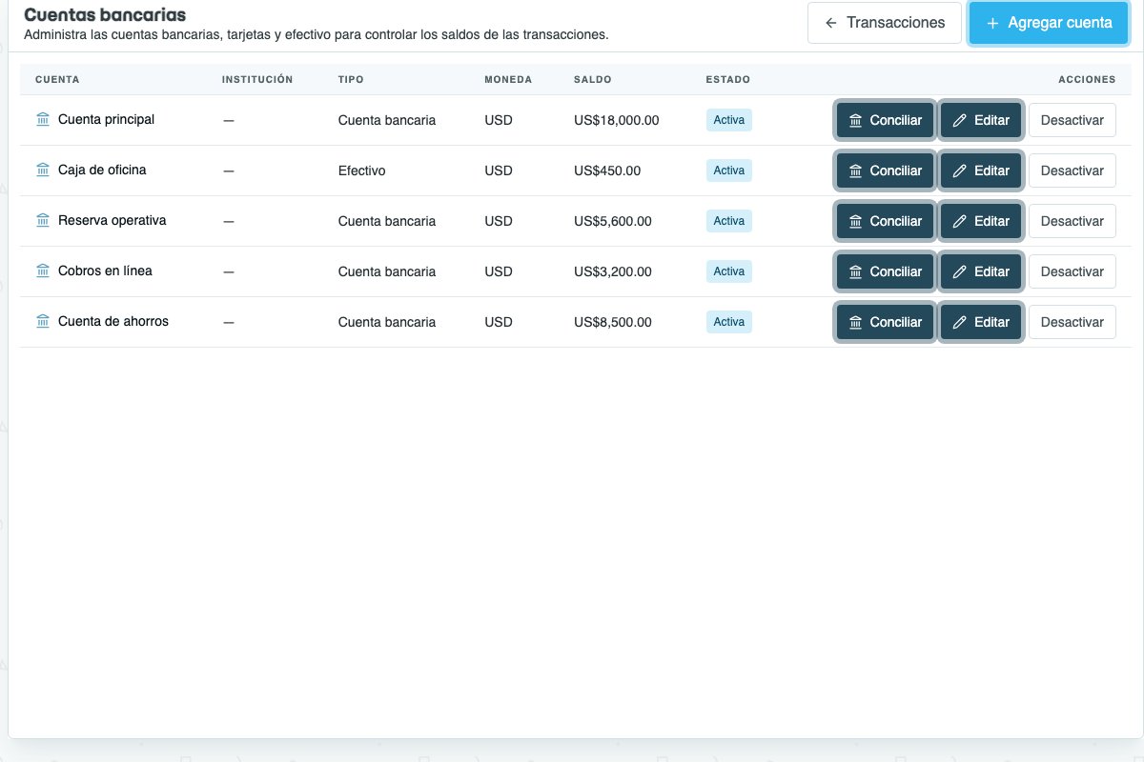Click the bank icon beside Cuenta de ahorros
The height and width of the screenshot is (762, 1144).
pyautogui.click(x=42, y=322)
